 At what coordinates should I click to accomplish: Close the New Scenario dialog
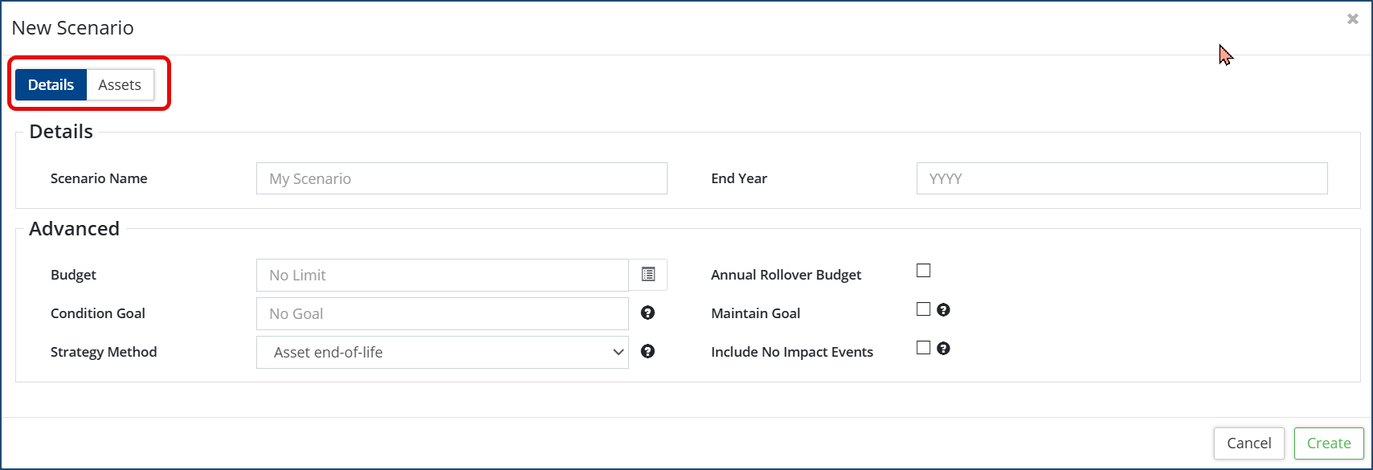click(1353, 19)
